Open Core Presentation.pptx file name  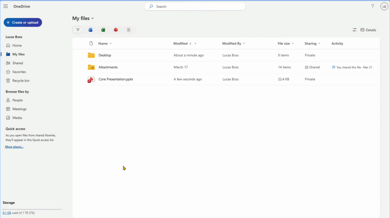(x=116, y=79)
